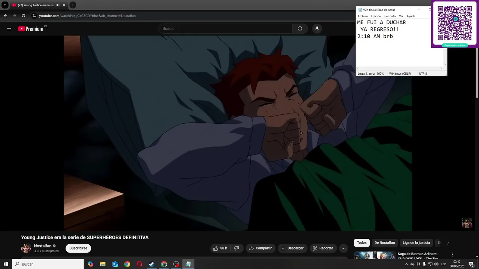479x269 pixels.
Task: Click the browser address bar URL
Action: [88, 16]
